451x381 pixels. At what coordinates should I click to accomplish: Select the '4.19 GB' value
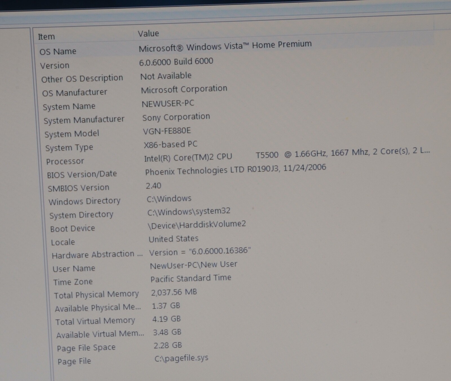[x=167, y=319]
